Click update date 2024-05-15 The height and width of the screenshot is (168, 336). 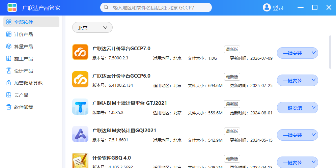[x=261, y=140]
